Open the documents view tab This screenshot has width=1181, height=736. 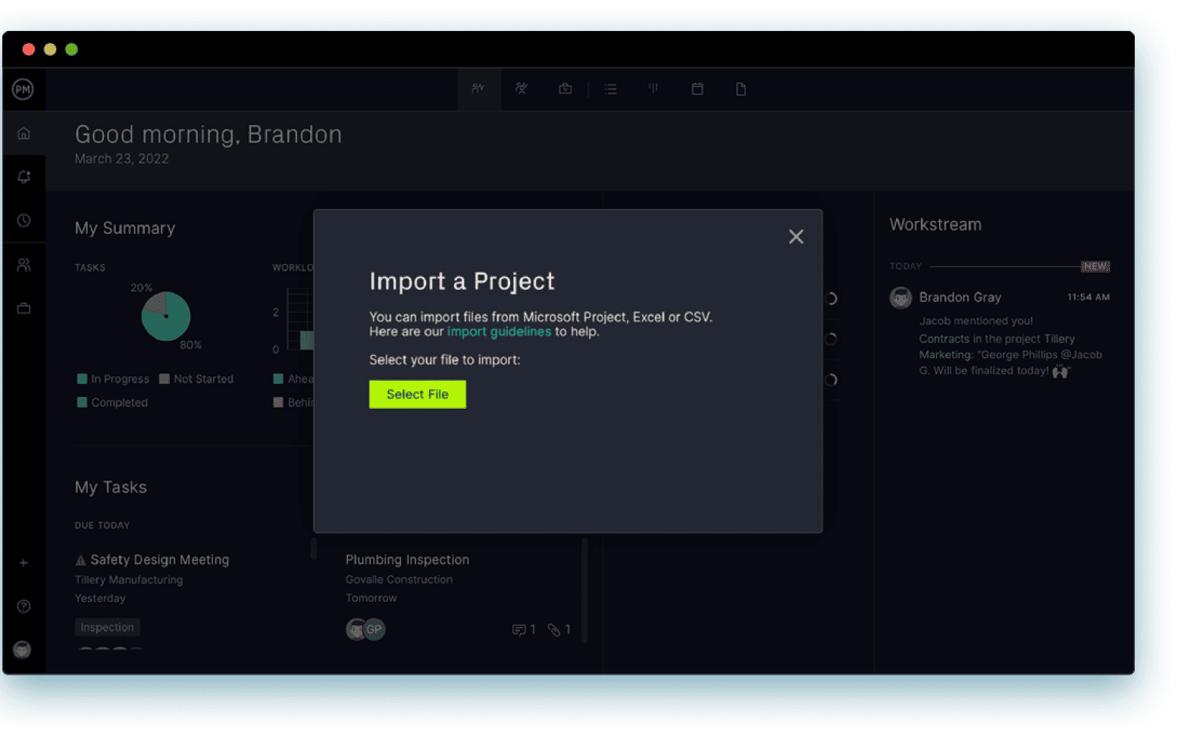point(741,89)
